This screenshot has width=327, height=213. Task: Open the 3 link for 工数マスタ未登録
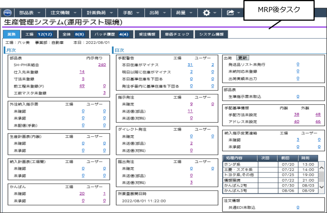point(104,93)
